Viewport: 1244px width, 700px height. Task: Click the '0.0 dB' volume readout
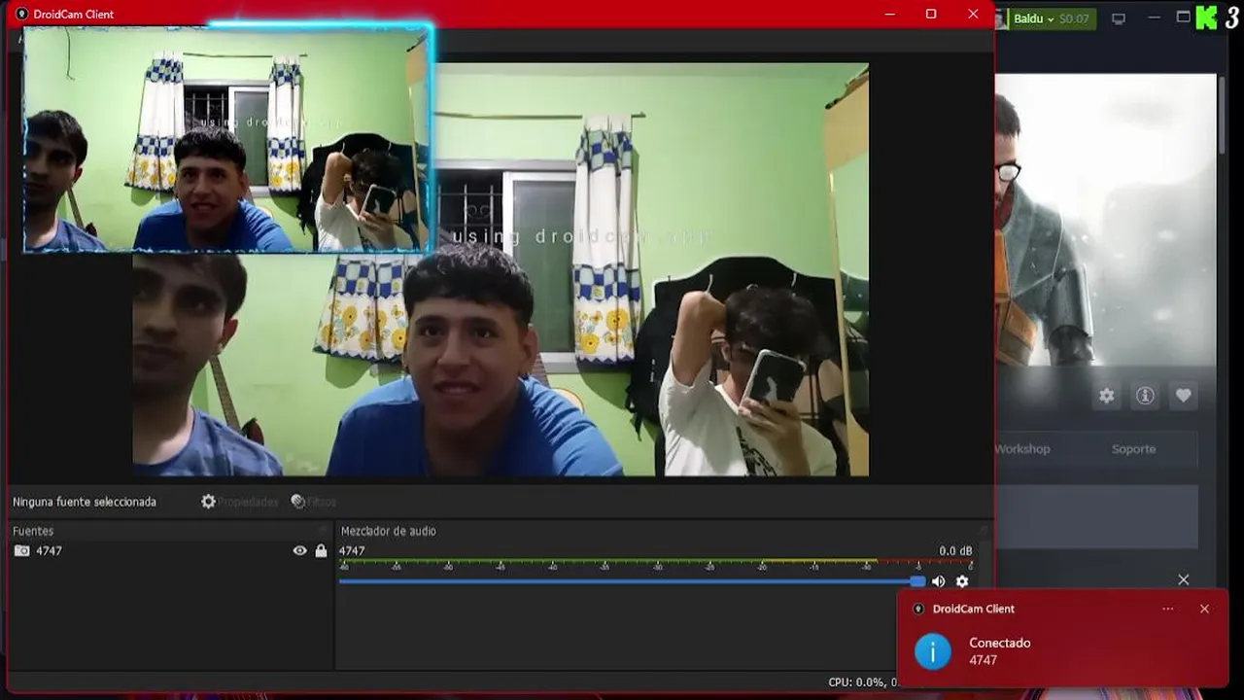pyautogui.click(x=955, y=551)
